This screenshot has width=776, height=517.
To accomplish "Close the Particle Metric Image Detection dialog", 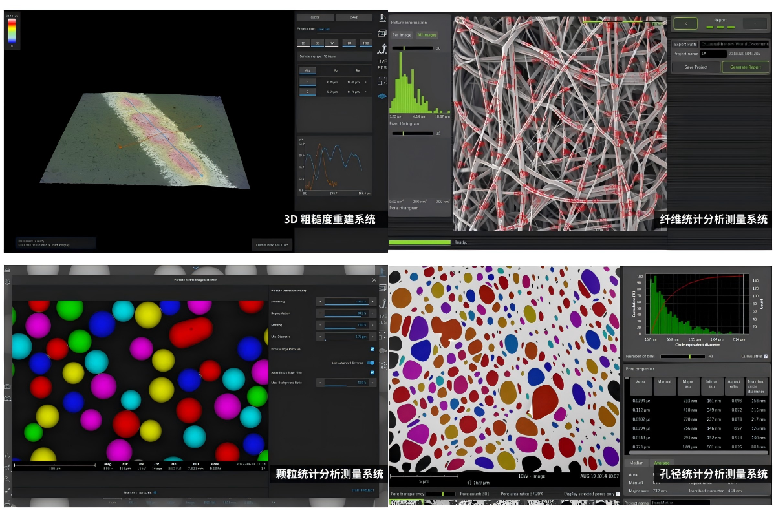I will [x=374, y=280].
